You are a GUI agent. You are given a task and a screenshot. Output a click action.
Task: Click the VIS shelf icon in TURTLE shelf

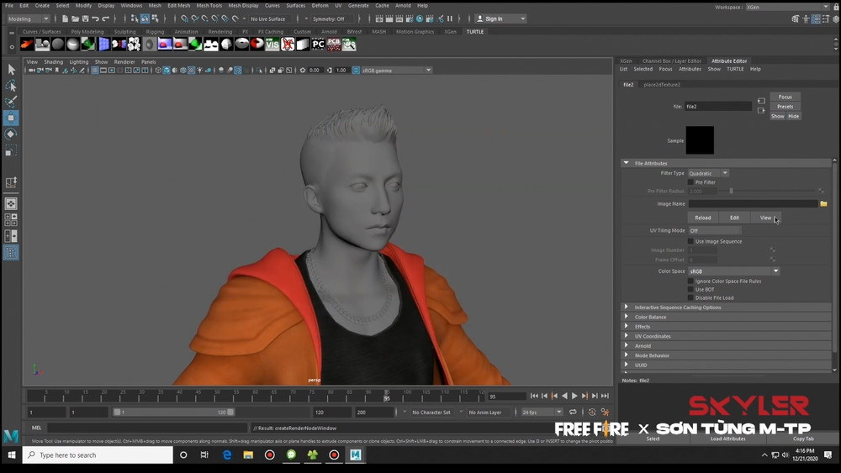pyautogui.click(x=272, y=44)
